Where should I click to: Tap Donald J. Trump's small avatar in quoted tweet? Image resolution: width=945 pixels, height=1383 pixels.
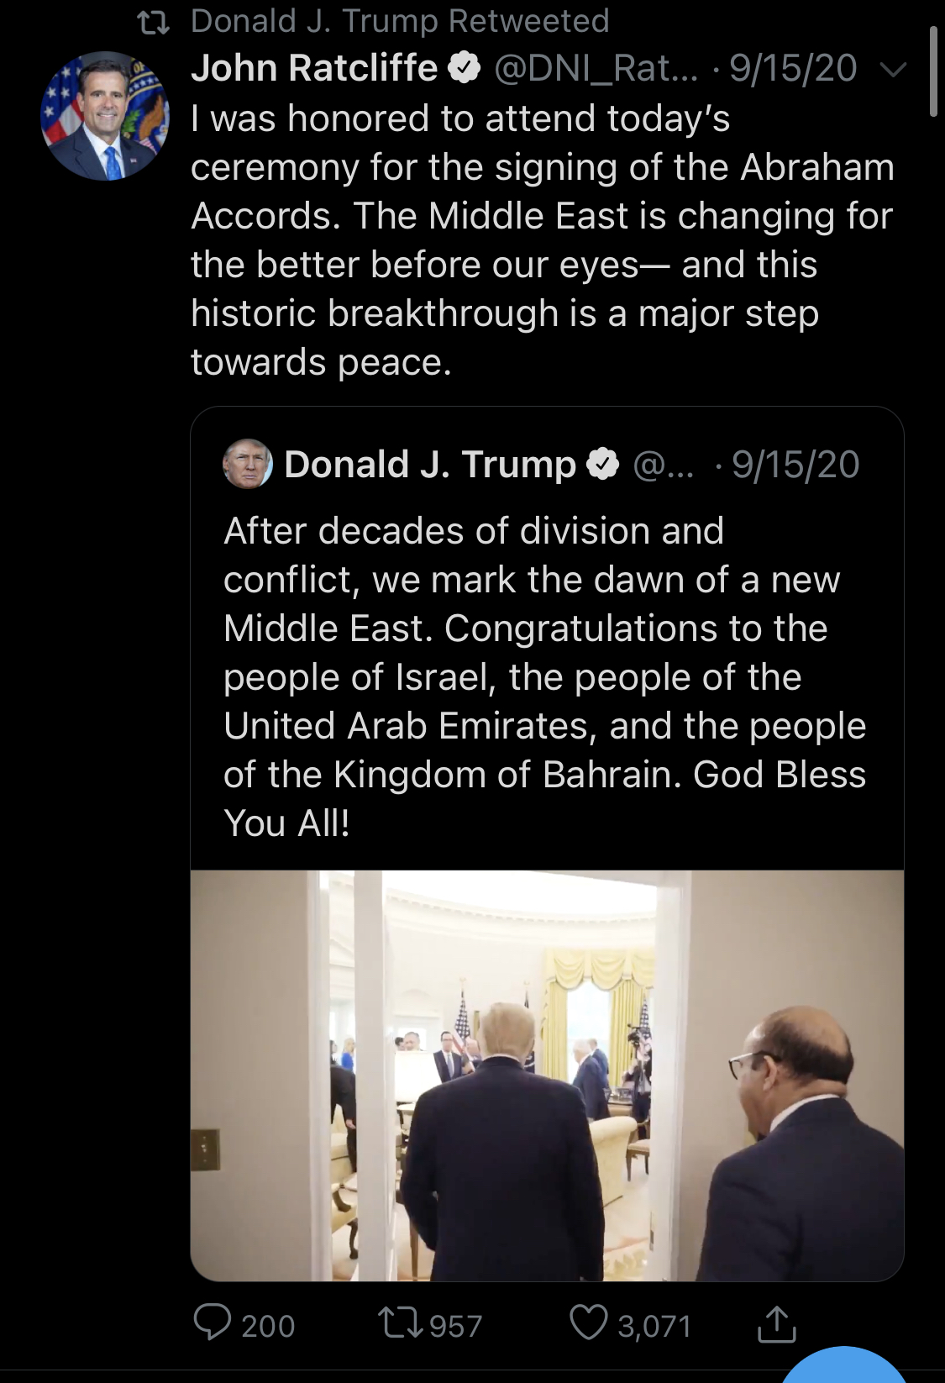click(x=248, y=464)
